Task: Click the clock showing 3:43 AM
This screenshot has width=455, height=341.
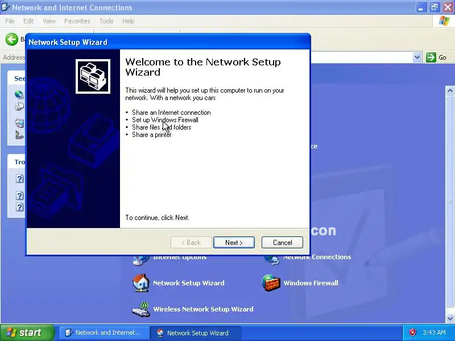Action: (434, 332)
